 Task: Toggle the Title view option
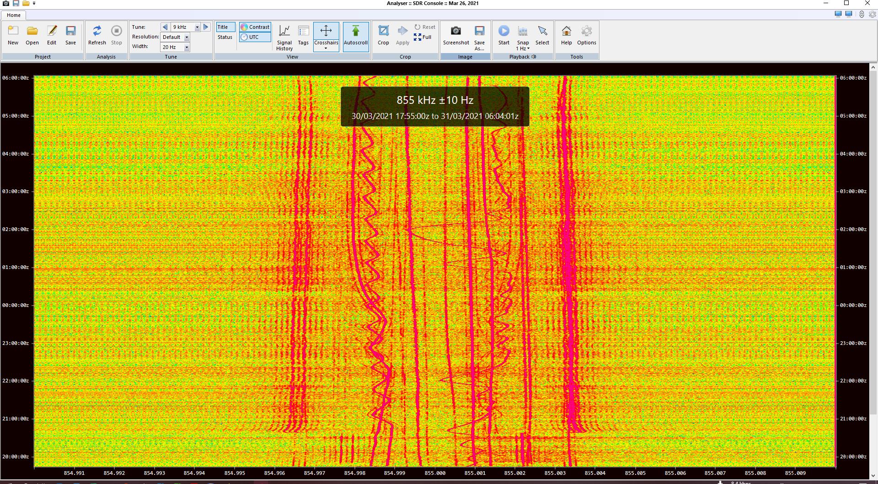tap(225, 27)
